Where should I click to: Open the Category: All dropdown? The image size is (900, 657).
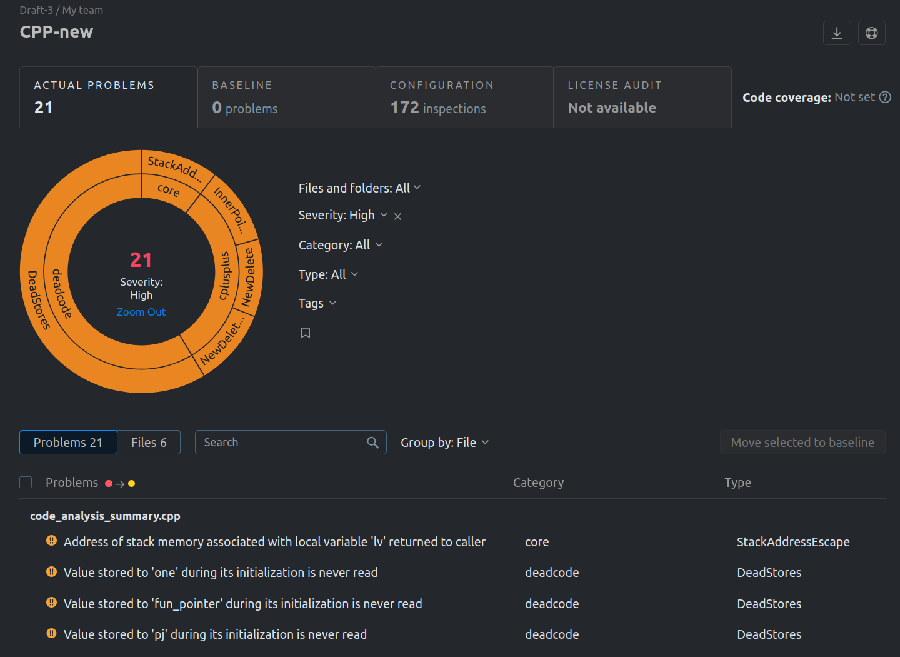[340, 245]
